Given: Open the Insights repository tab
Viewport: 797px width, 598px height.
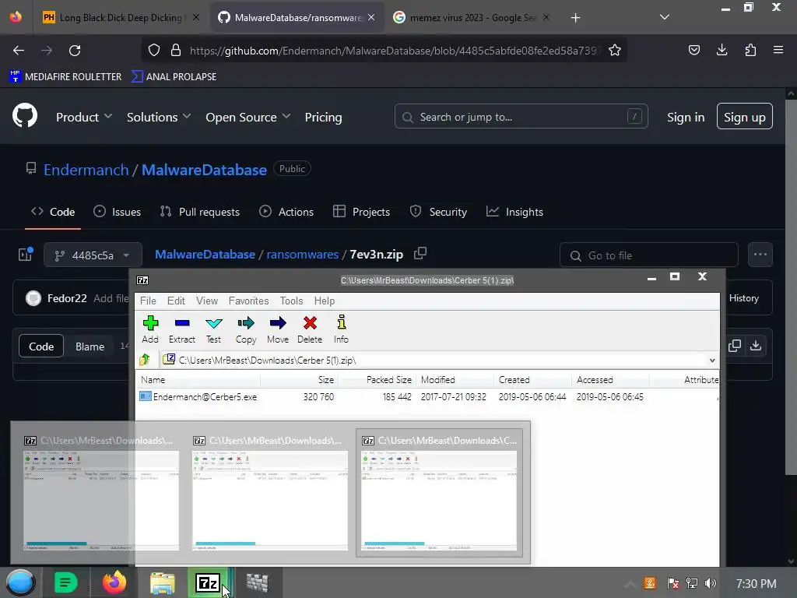Looking at the screenshot, I should (515, 212).
